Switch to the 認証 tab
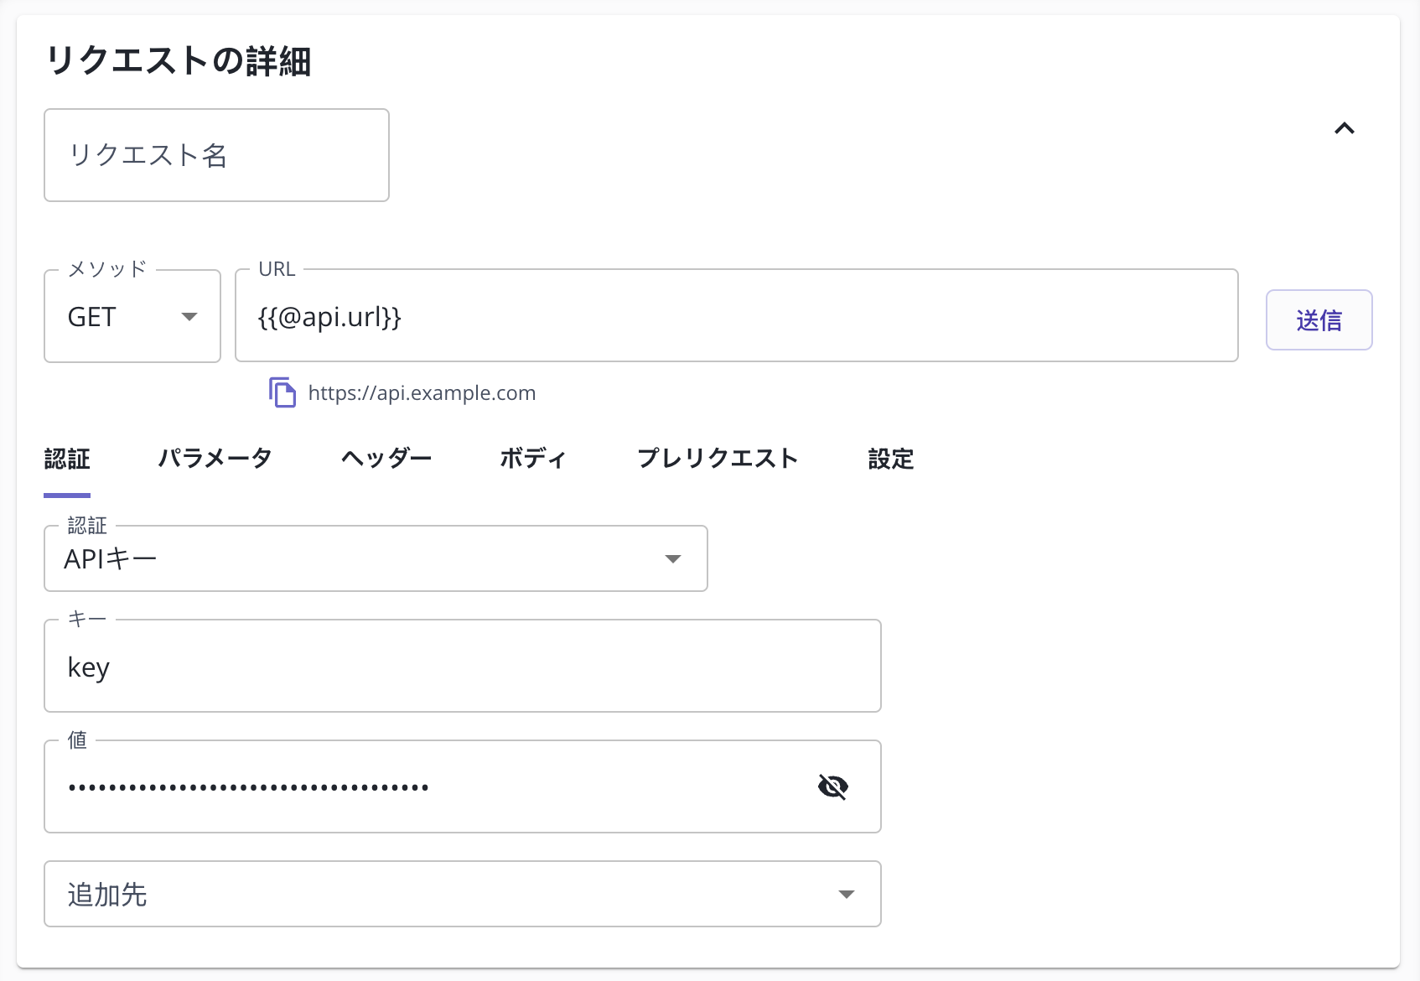This screenshot has width=1420, height=981. click(67, 459)
